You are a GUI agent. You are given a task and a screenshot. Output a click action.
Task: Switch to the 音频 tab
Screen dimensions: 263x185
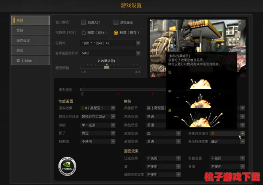click(x=31, y=30)
